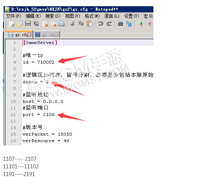Click the Close file toolbar icon
The height and width of the screenshot is (188, 204).
[x=45, y=24]
